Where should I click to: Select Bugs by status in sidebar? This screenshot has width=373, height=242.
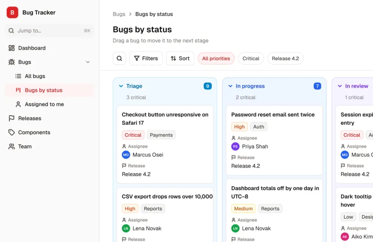pos(49,90)
